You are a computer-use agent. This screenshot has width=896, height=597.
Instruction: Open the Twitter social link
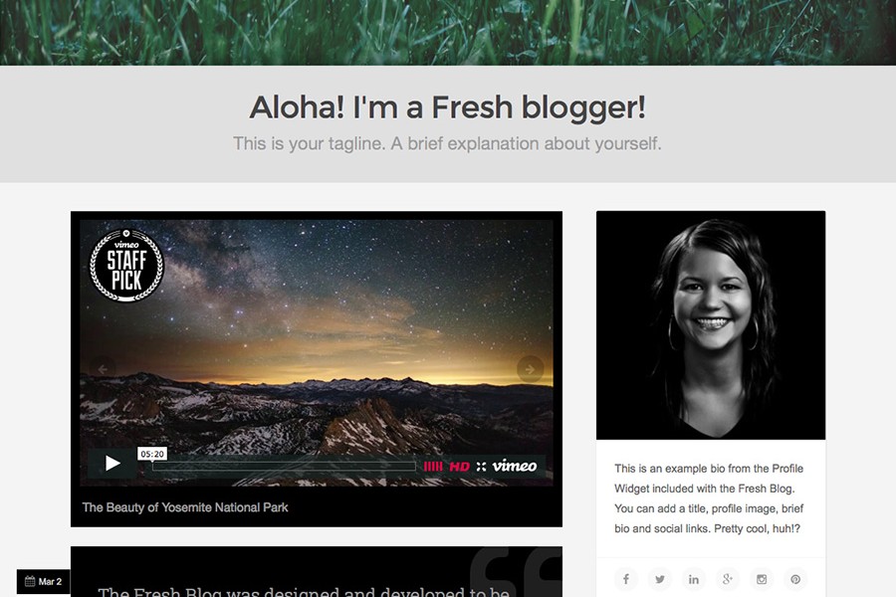pyautogui.click(x=659, y=579)
